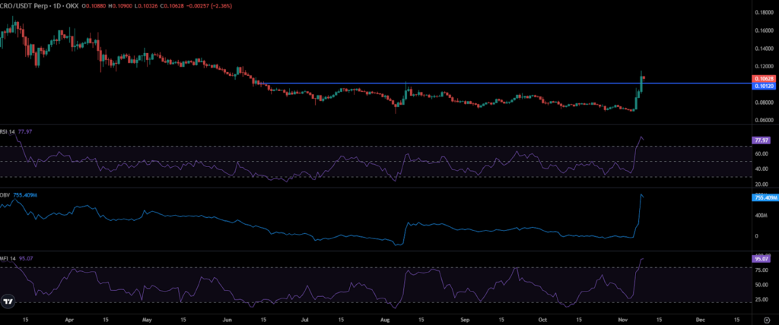The width and height of the screenshot is (779, 325).
Task: Click the Oct date on time axis
Action: pos(543,320)
